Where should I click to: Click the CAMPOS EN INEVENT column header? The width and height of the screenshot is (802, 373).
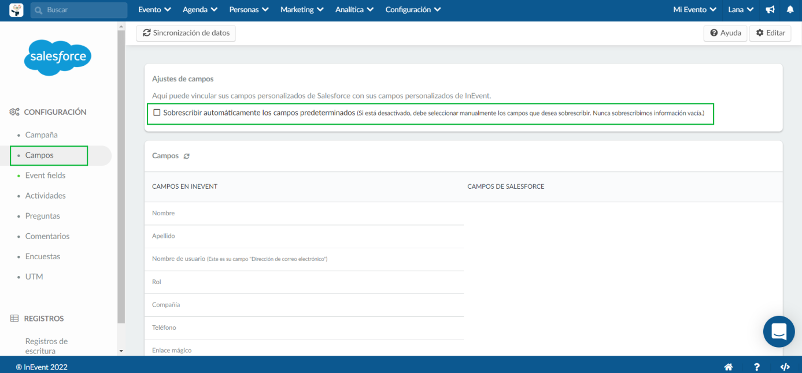pyautogui.click(x=184, y=186)
